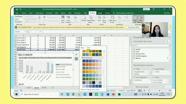Uncheck the Months field

tap(134, 58)
